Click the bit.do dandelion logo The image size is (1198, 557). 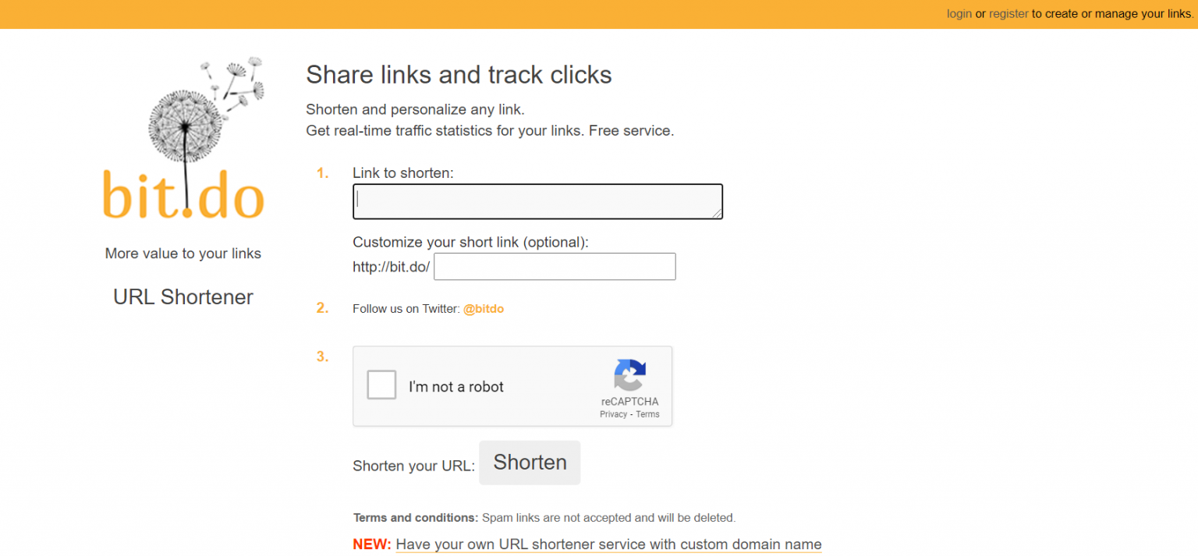[183, 138]
